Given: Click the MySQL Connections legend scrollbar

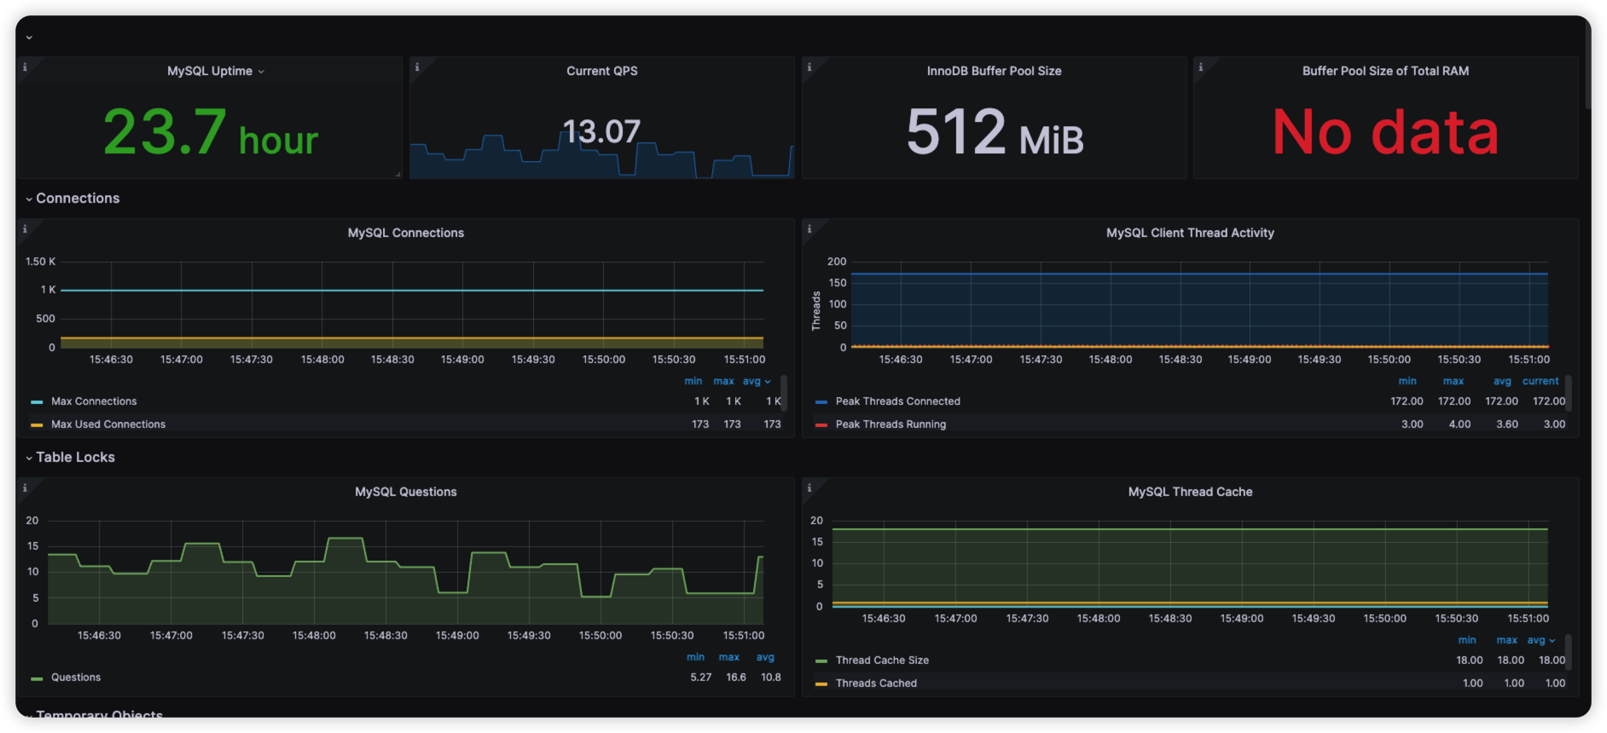Looking at the screenshot, I should click(x=784, y=393).
